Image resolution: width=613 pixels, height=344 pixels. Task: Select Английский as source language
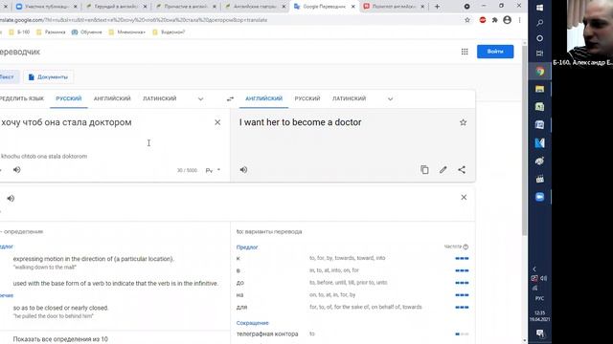112,98
